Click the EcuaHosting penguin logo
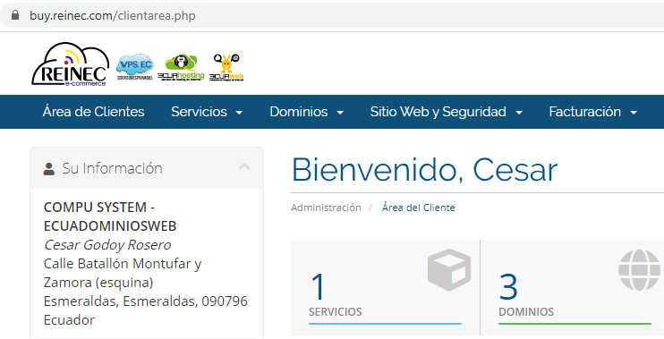Viewport: 664px width, 339px height. (x=181, y=67)
